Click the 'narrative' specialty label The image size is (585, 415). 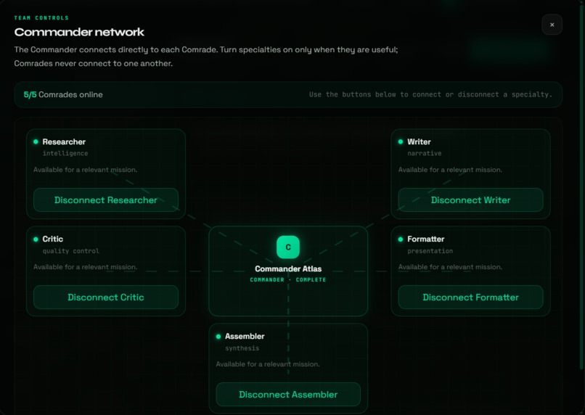(x=424, y=153)
